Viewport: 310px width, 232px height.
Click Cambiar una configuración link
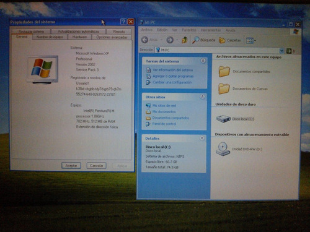[x=172, y=82]
